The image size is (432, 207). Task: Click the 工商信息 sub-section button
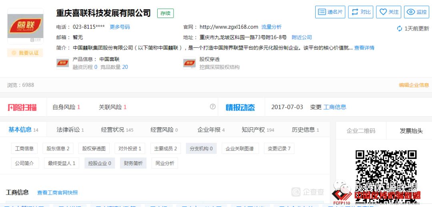(24, 149)
